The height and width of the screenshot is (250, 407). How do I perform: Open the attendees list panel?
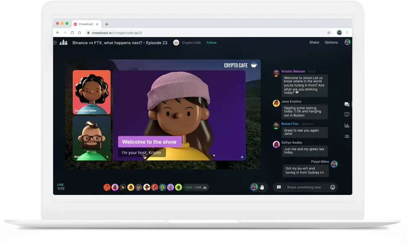tap(347, 136)
